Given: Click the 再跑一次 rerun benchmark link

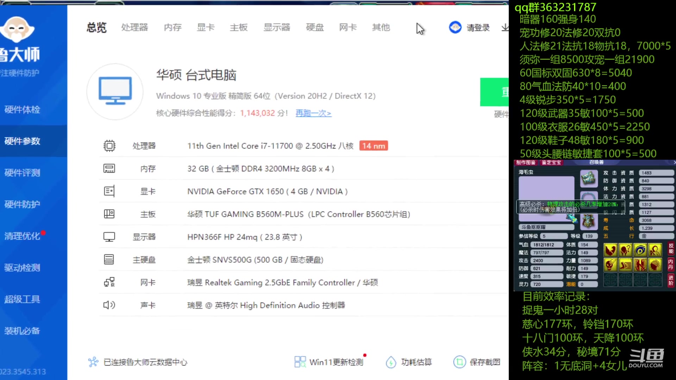Looking at the screenshot, I should 313,113.
